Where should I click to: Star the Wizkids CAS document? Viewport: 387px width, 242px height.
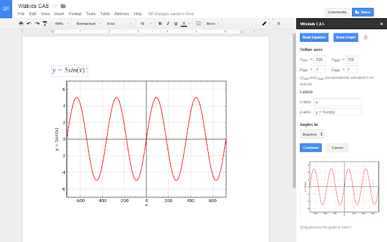click(55, 6)
